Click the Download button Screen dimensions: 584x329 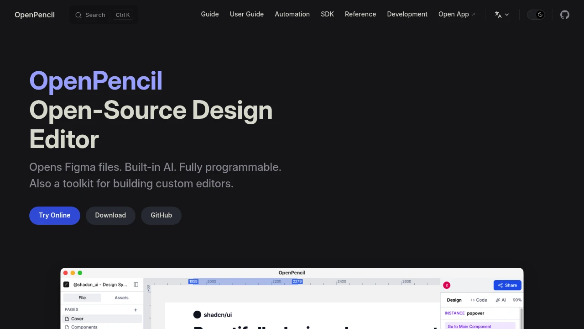(110, 215)
